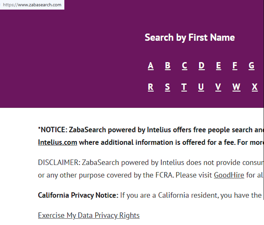View first names starting with W
Viewport: 264px width, 225px height.
[x=236, y=87]
